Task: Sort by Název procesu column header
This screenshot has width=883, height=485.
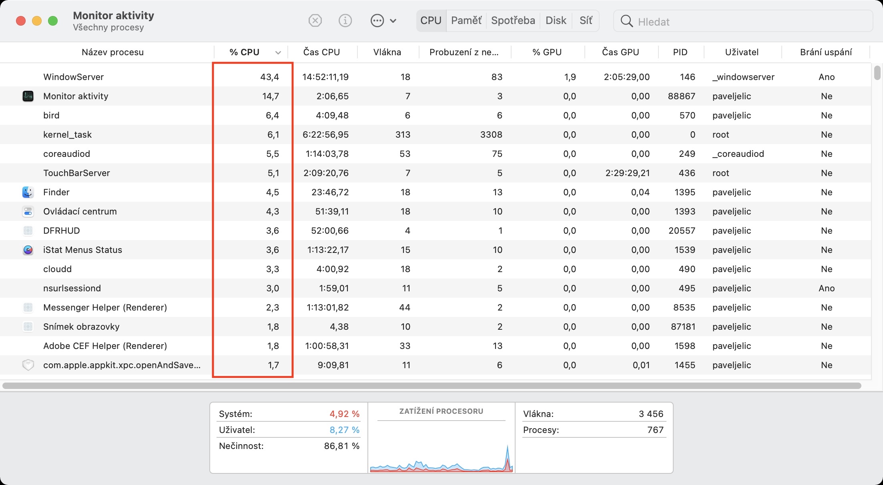Action: click(x=112, y=52)
